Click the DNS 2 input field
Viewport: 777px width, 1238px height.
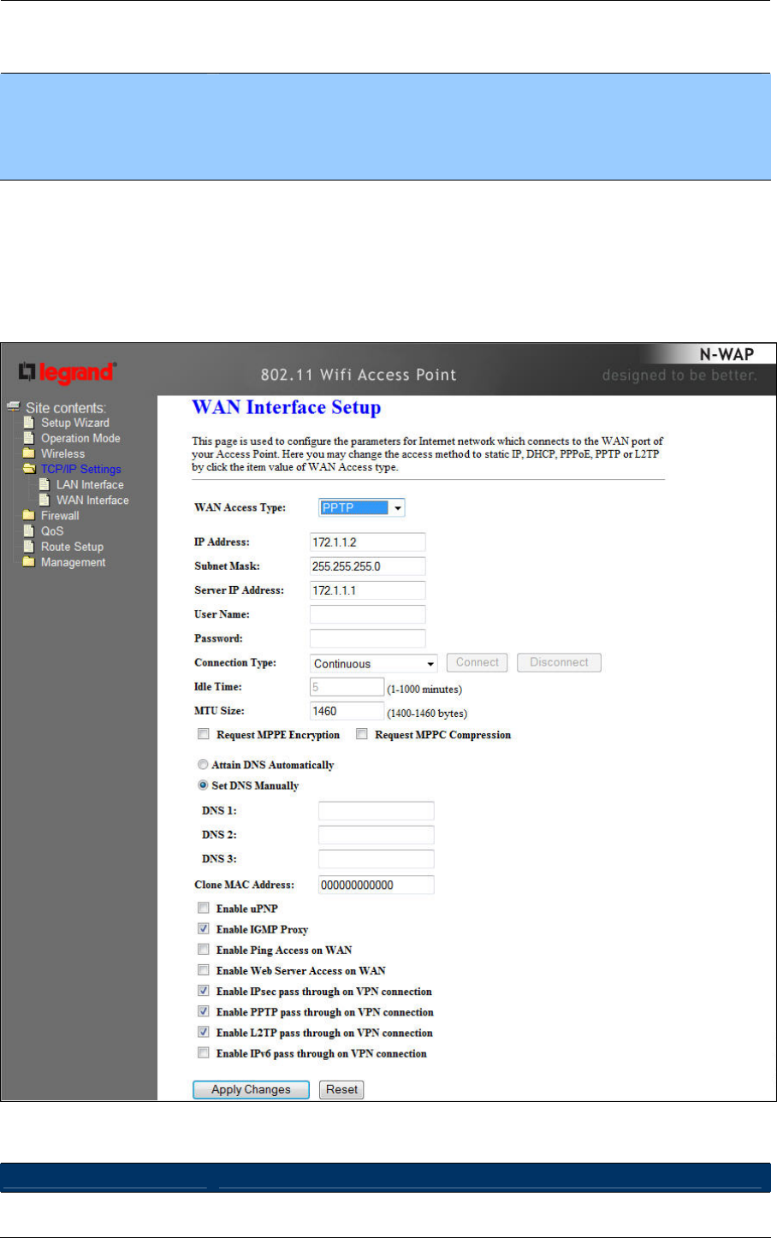pos(376,834)
